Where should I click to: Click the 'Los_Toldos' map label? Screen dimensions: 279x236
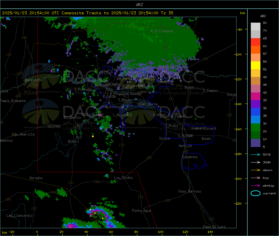coord(123,178)
